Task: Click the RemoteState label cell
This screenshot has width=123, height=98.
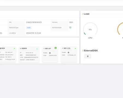Action: (59, 27)
